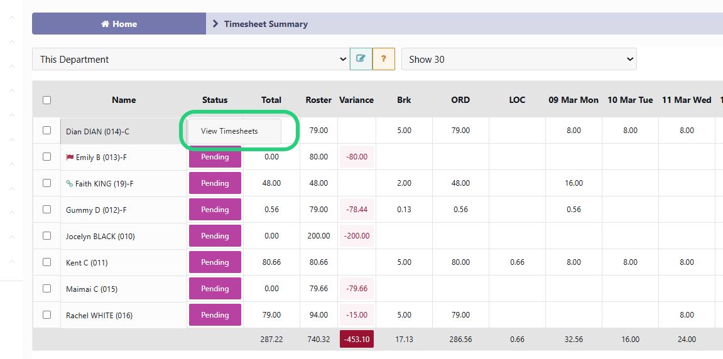This screenshot has width=723, height=359.
Task: Click the -453.10 total variance cell
Action: [356, 339]
